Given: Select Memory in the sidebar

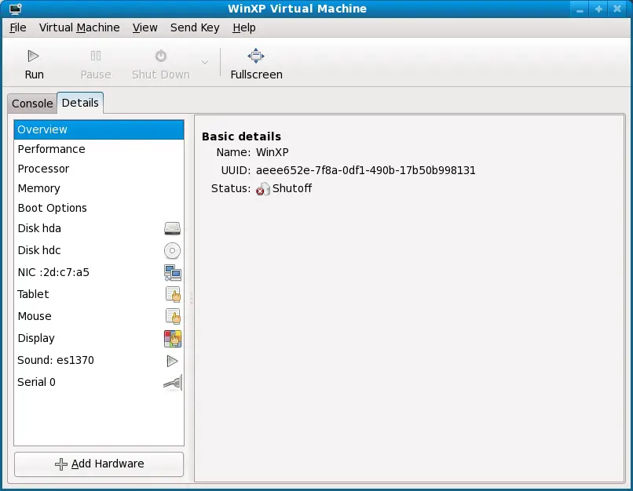Looking at the screenshot, I should [x=38, y=188].
